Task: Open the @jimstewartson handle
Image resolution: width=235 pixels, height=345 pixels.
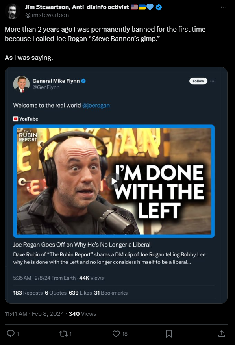Action: pyautogui.click(x=47, y=15)
